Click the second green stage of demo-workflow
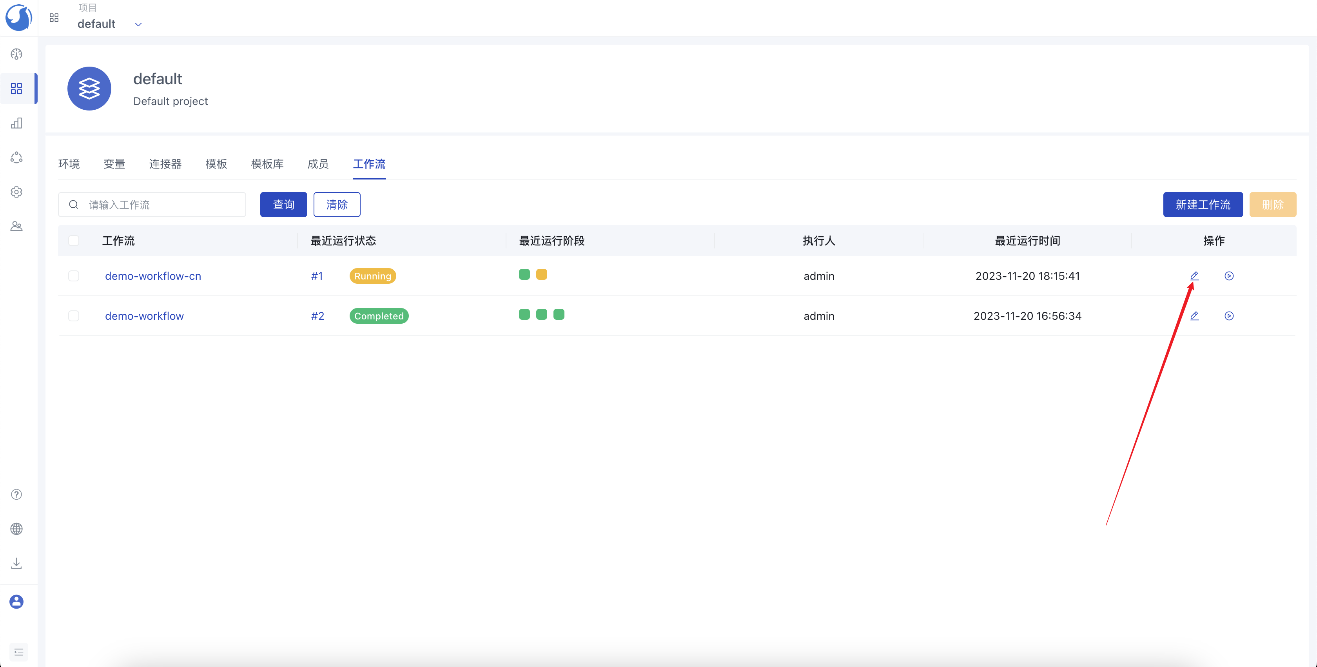 click(x=542, y=314)
